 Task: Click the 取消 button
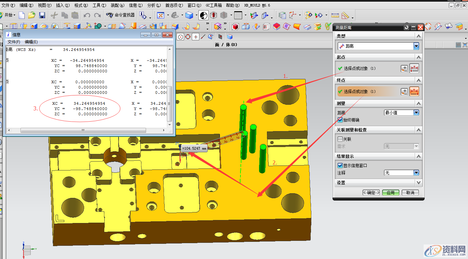(410, 193)
